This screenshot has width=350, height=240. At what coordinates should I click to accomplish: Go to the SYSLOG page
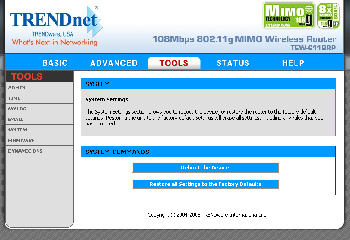(40, 109)
